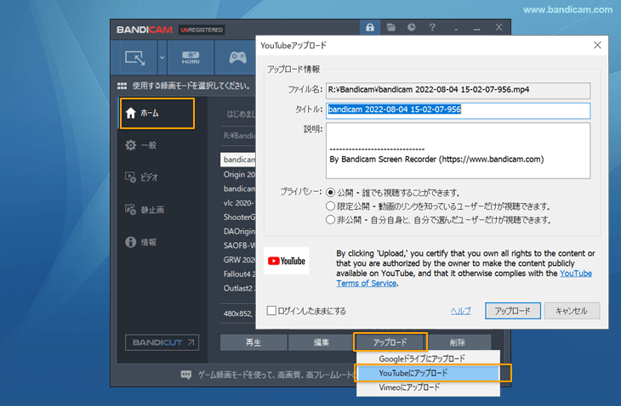Select the 'Fallout4' file row
Image resolution: width=621 pixels, height=406 pixels.
click(x=238, y=274)
